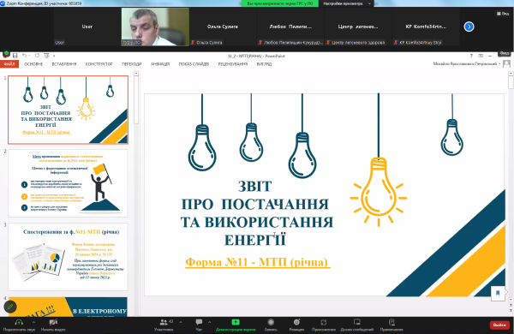The height and width of the screenshot is (334, 514).
Task: Open the Zoom apps icon
Action: pos(324,322)
